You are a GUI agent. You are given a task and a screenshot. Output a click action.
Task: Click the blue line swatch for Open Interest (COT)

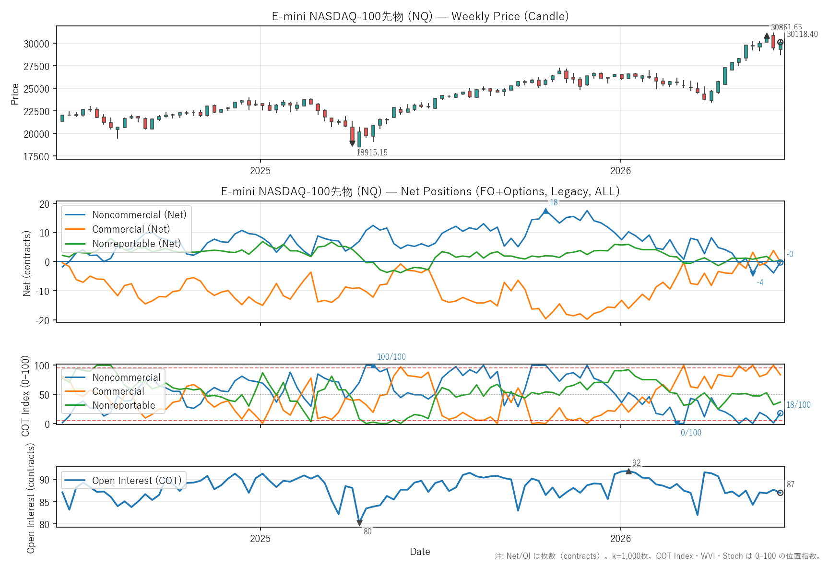(x=75, y=481)
